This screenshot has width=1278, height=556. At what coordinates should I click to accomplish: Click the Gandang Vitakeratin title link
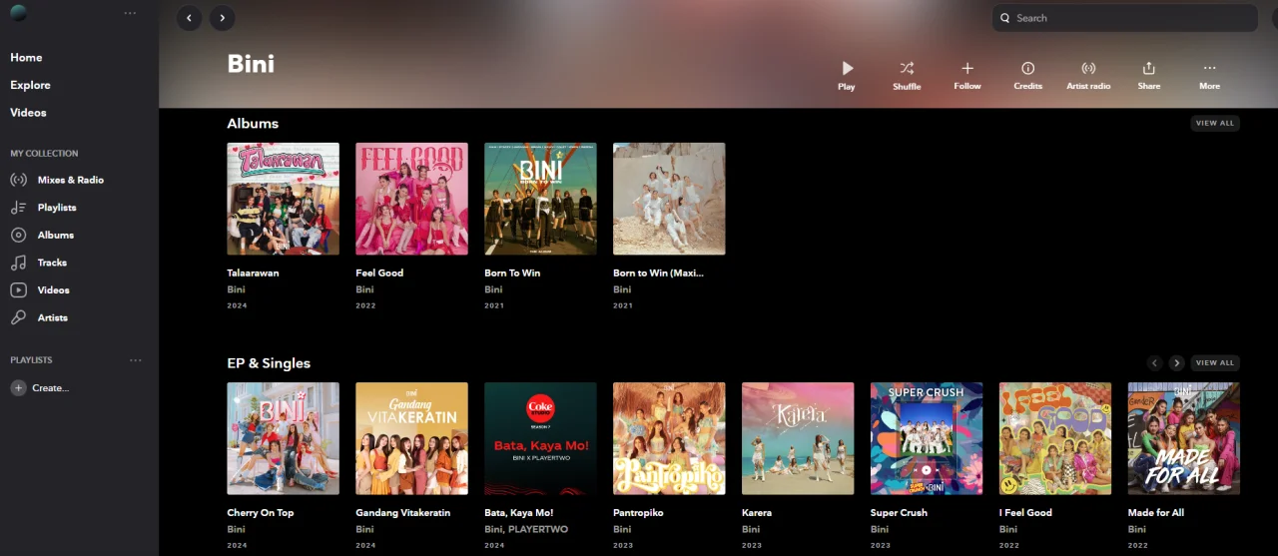coord(403,512)
